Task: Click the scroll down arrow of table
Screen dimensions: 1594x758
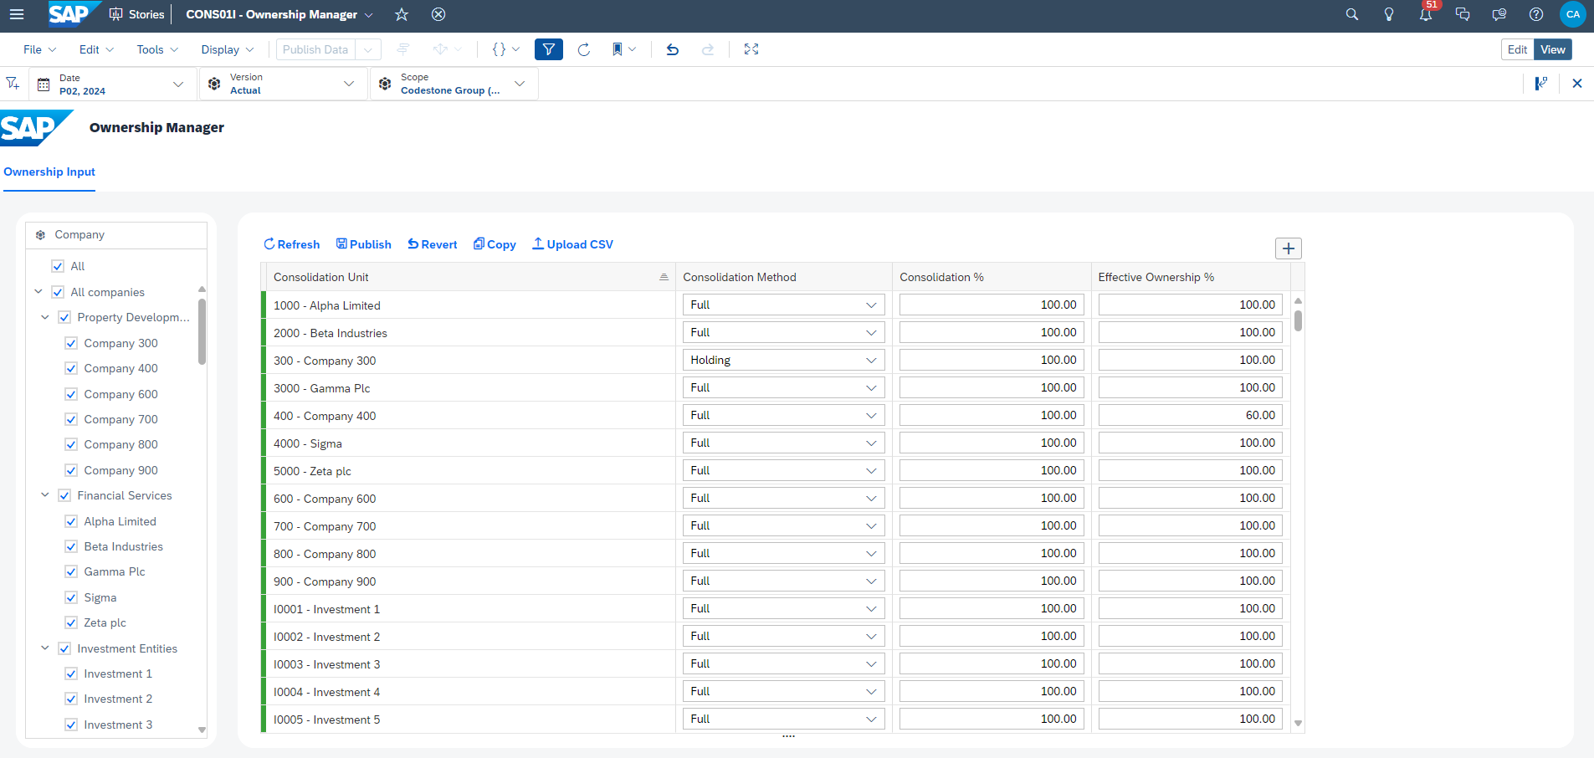Action: coord(1298,723)
